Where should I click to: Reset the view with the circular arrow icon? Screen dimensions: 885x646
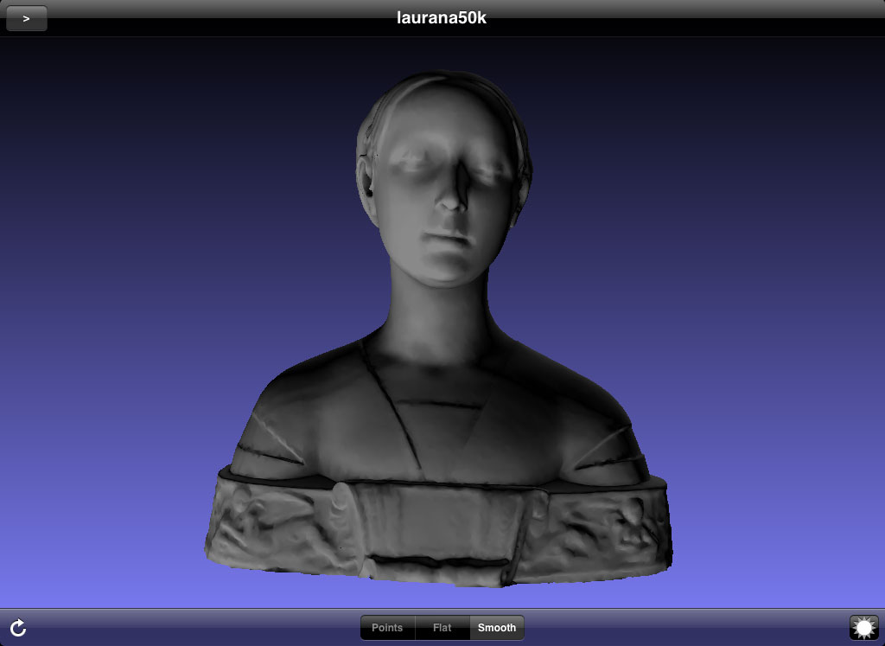tap(18, 627)
